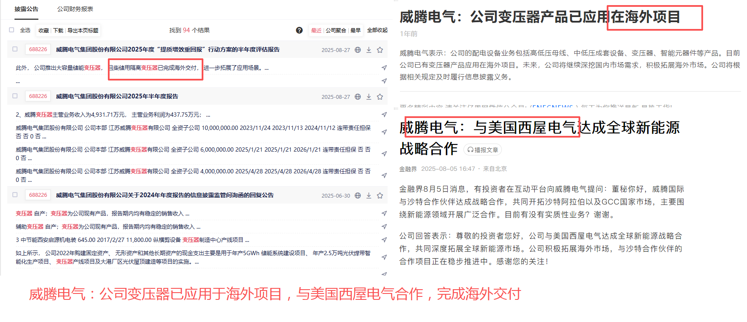Screen dimensions: 747x322
Task: Check the 全选 select-all checkbox
Action: tap(12, 30)
